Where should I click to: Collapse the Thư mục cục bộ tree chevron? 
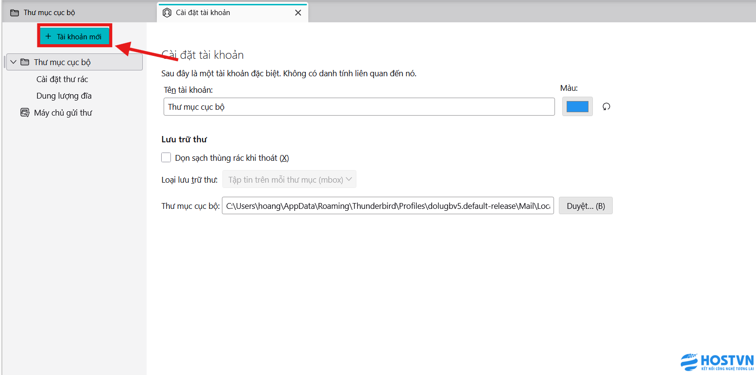coord(13,62)
